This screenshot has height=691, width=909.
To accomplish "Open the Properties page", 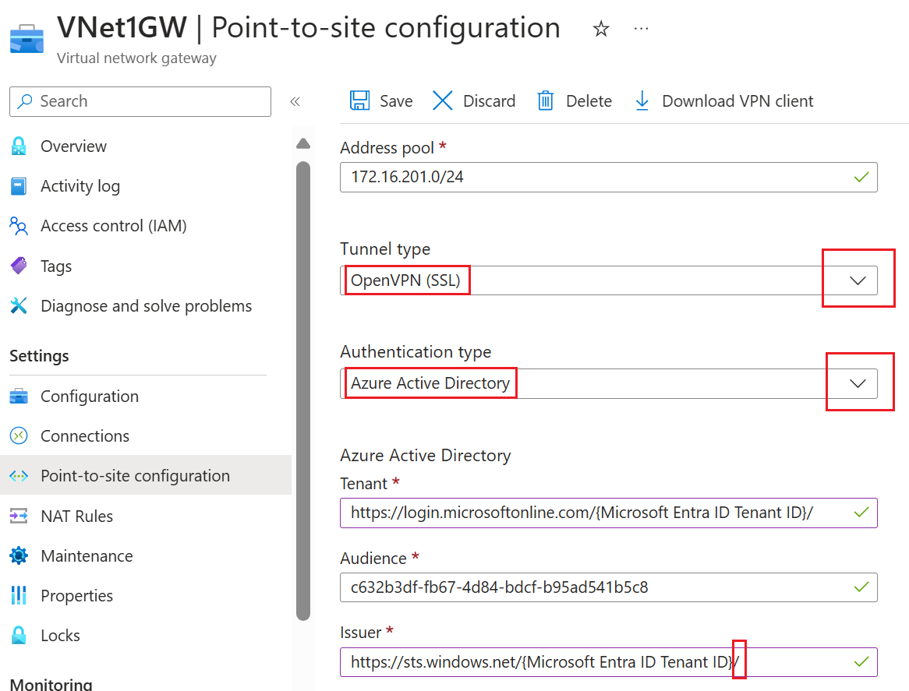I will coord(19,595).
